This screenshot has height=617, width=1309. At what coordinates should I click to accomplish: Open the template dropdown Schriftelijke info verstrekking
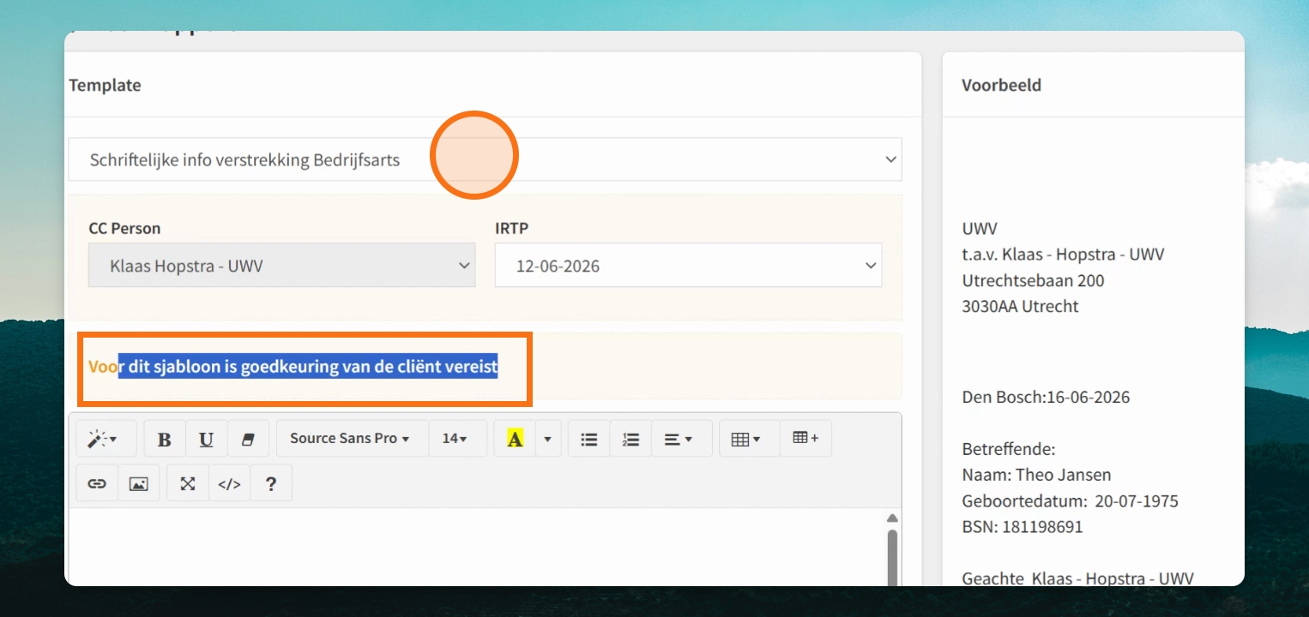pos(485,159)
